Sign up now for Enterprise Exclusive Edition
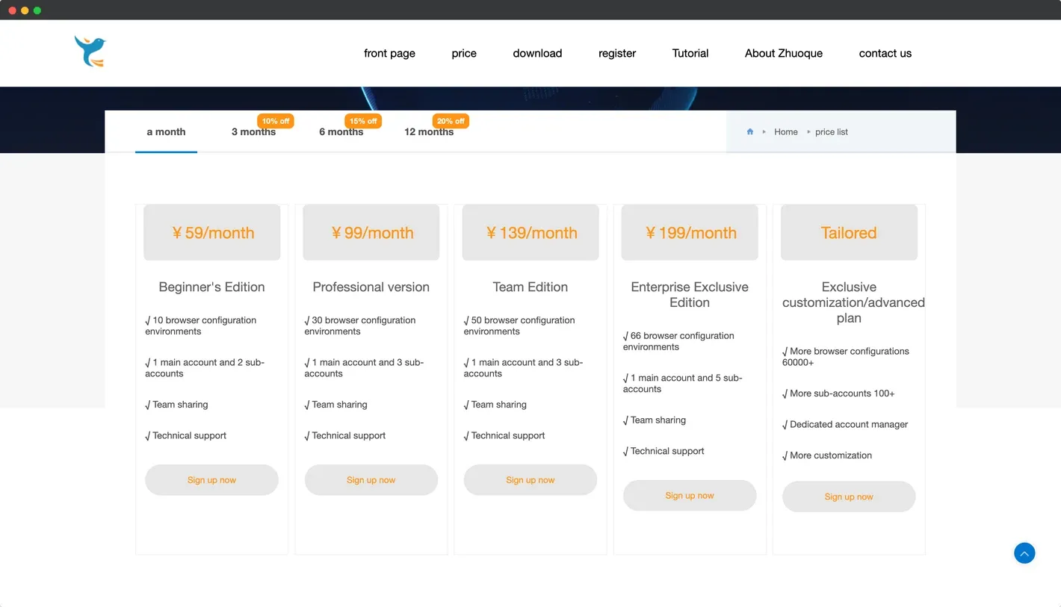The height and width of the screenshot is (607, 1061). (x=690, y=495)
